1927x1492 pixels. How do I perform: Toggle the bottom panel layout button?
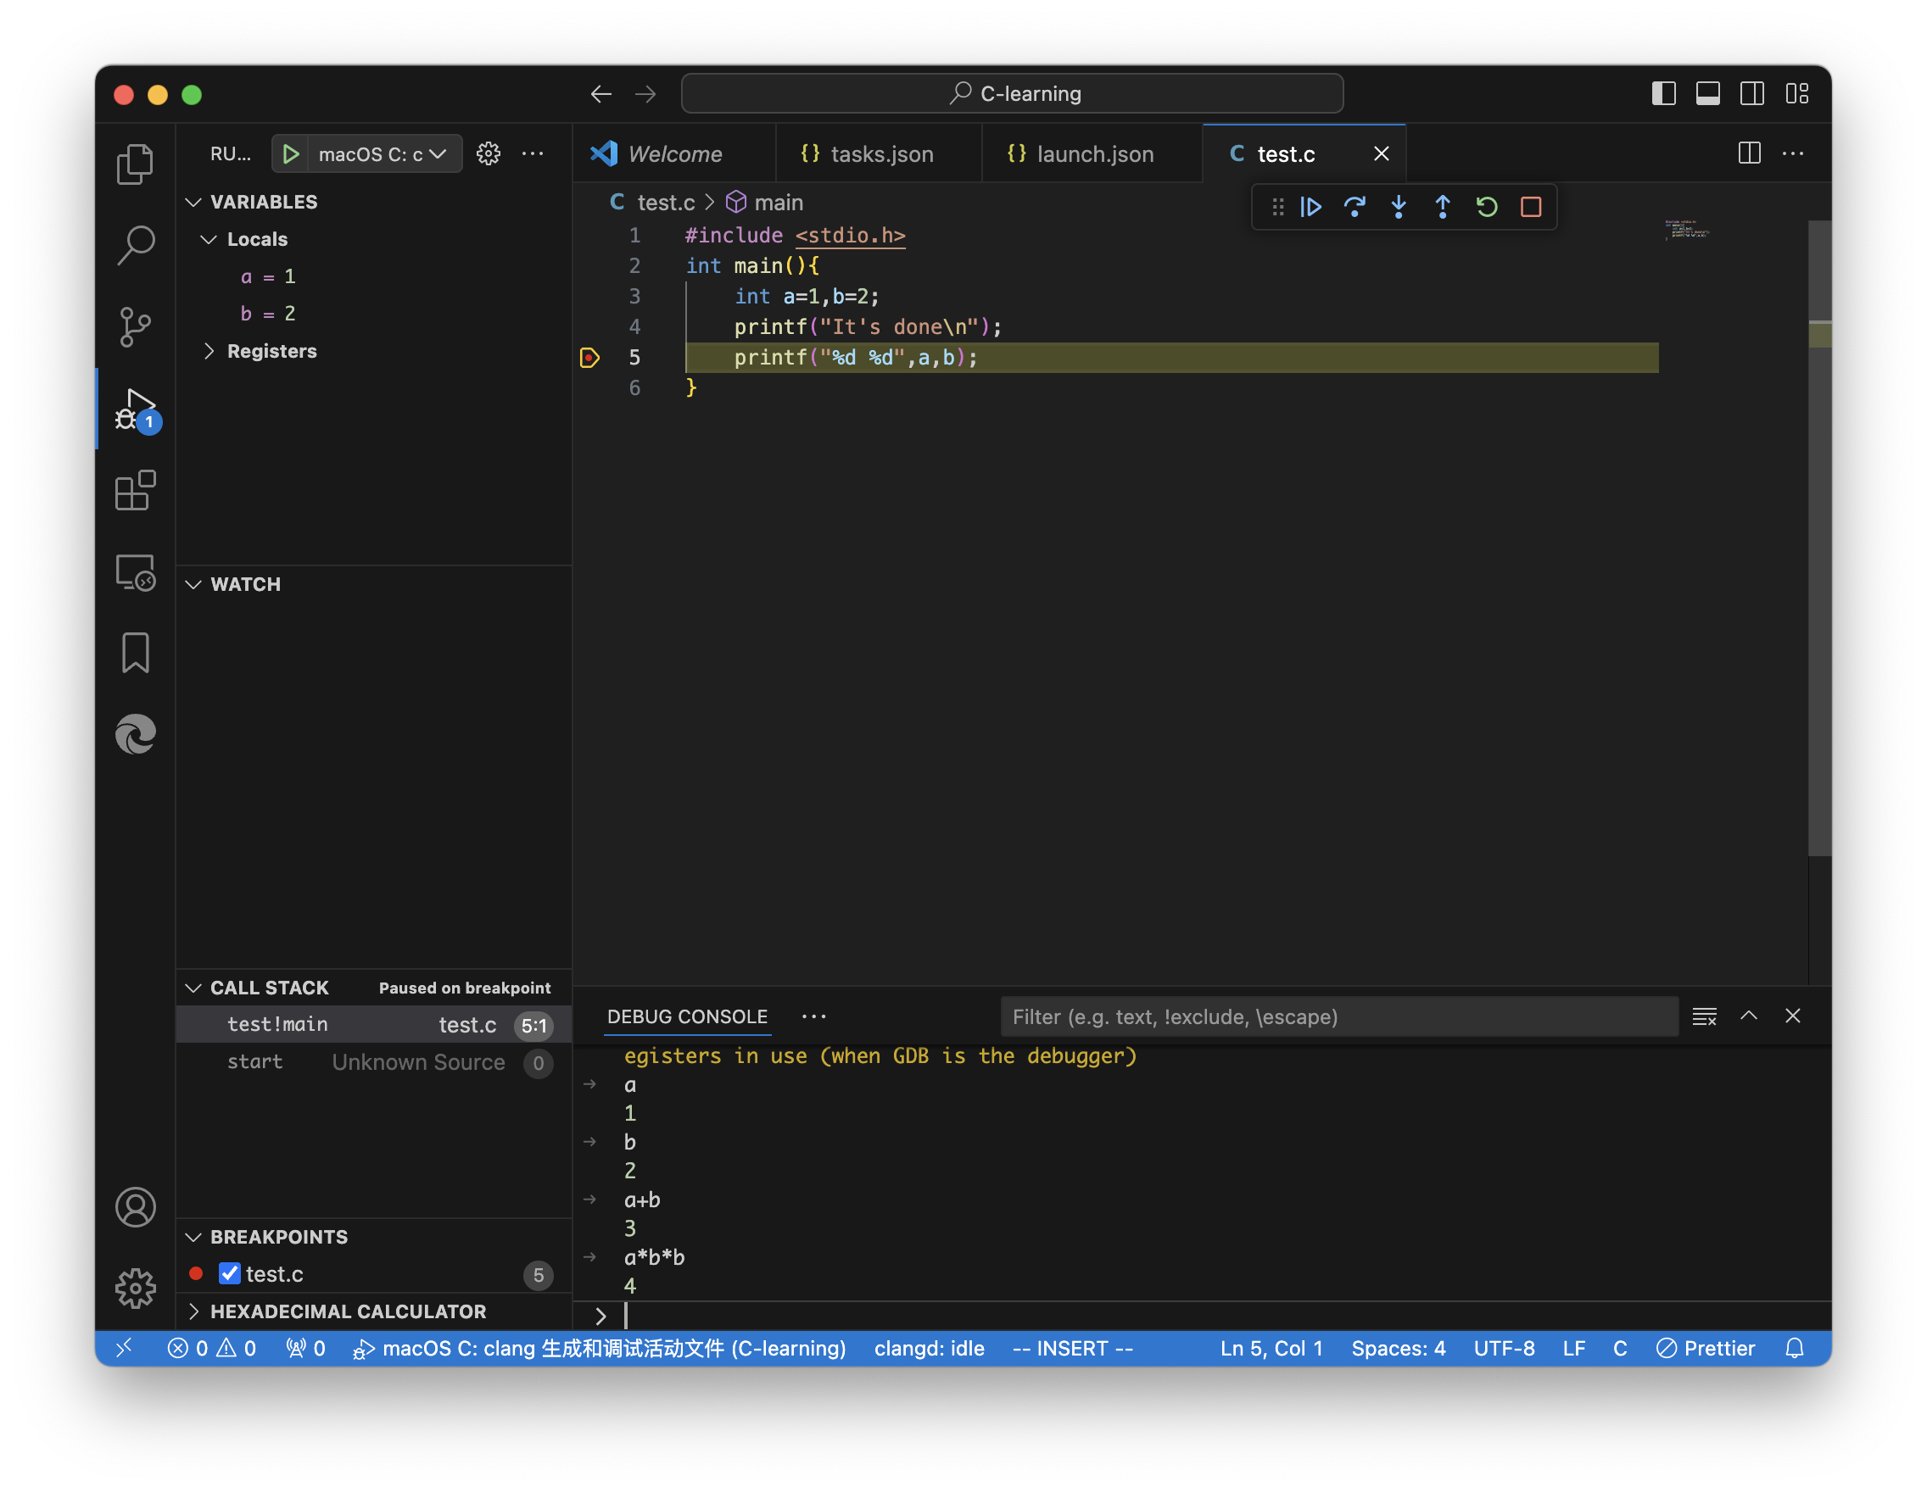[x=1707, y=93]
